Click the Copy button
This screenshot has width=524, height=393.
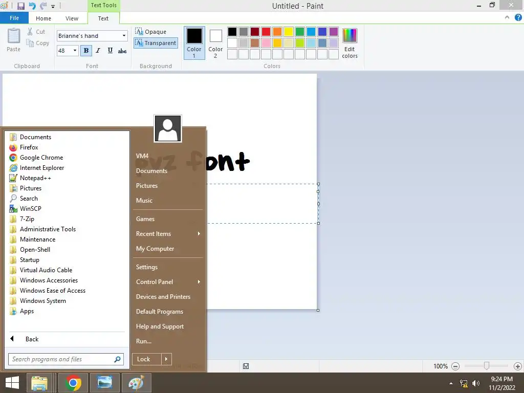(38, 43)
